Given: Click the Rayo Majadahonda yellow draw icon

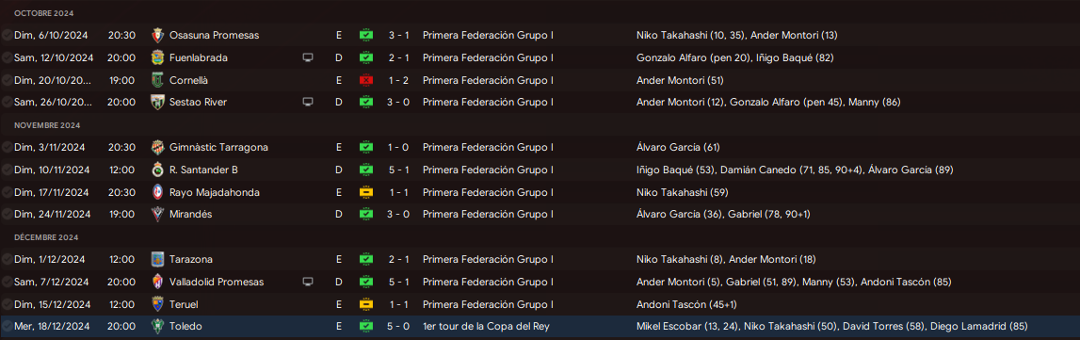Looking at the screenshot, I should (x=365, y=192).
